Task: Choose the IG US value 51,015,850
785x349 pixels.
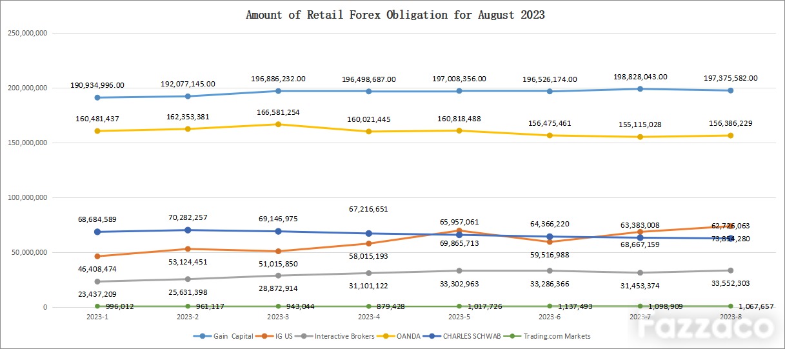Action: 278,264
